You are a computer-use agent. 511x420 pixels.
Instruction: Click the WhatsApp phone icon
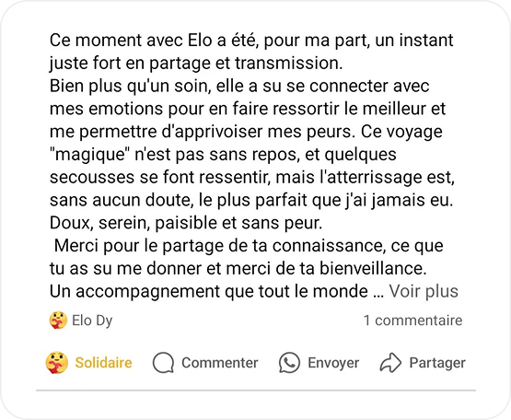tap(289, 363)
